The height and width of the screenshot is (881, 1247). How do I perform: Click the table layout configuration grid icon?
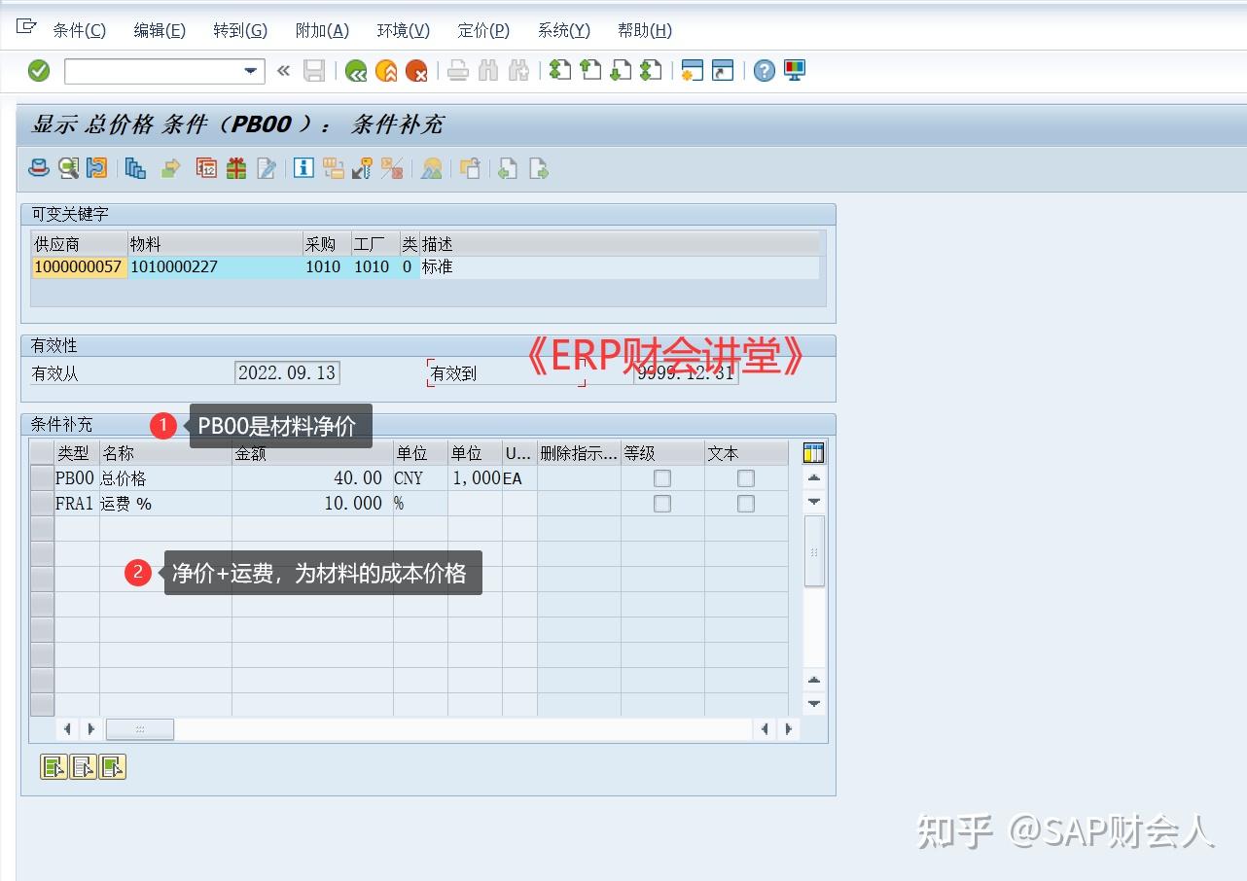click(813, 452)
